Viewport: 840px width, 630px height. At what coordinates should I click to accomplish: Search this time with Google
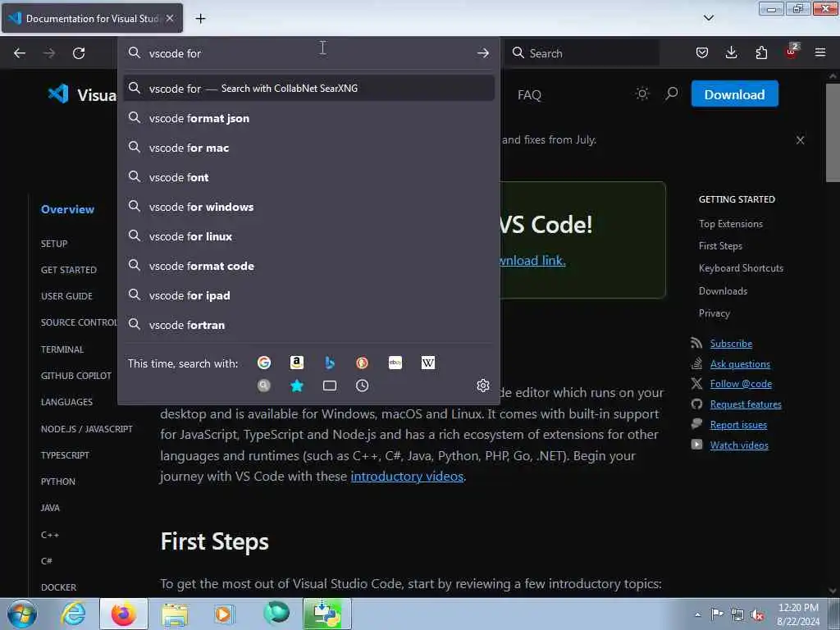tap(264, 363)
